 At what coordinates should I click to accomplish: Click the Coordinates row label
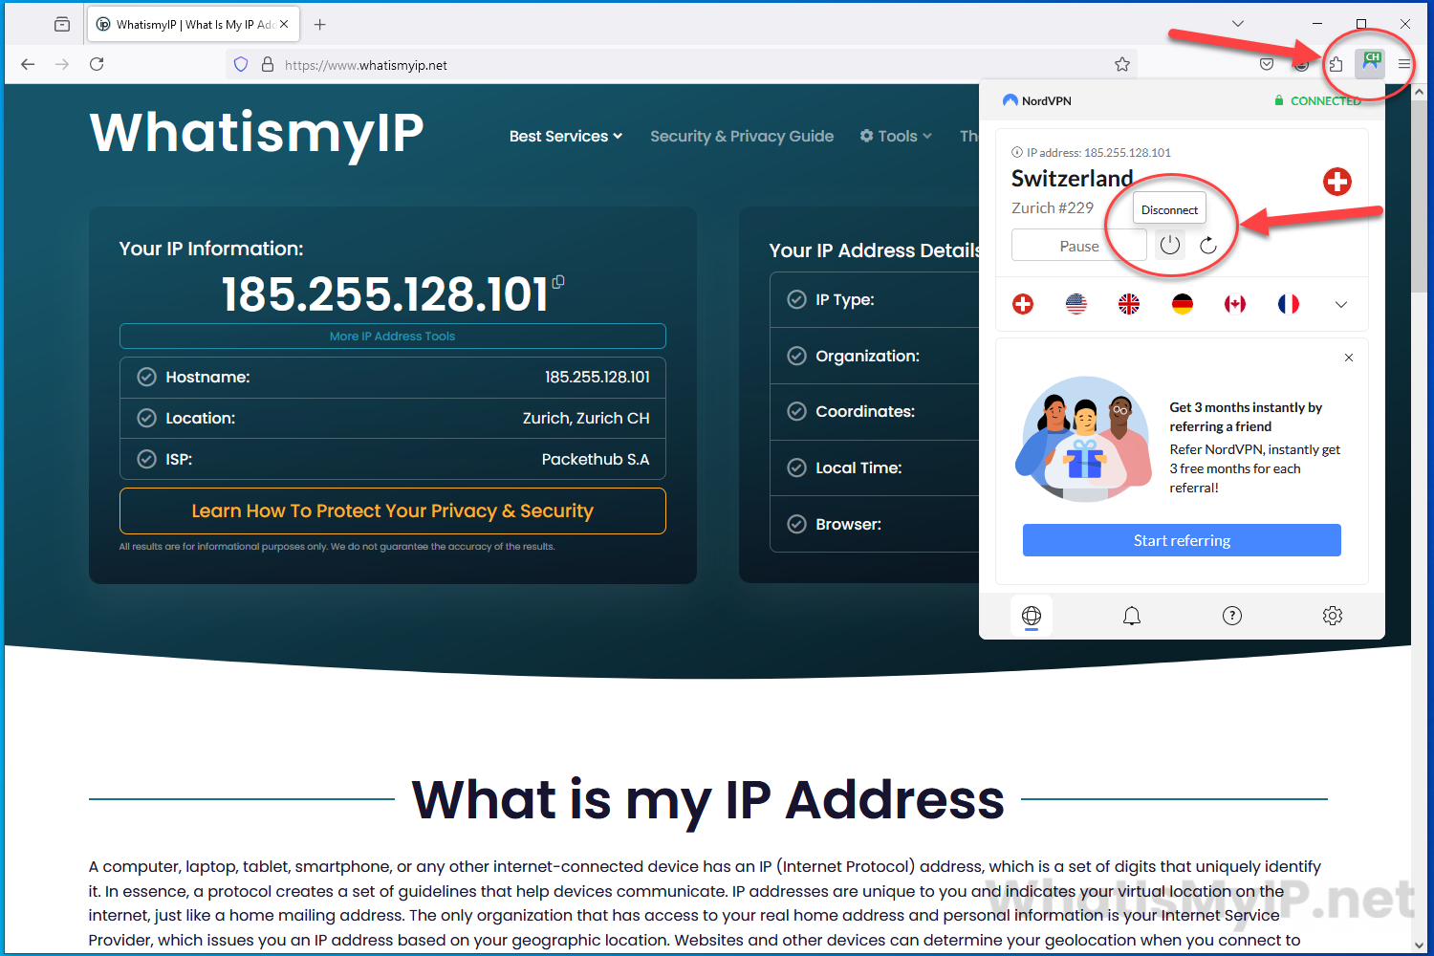(865, 411)
